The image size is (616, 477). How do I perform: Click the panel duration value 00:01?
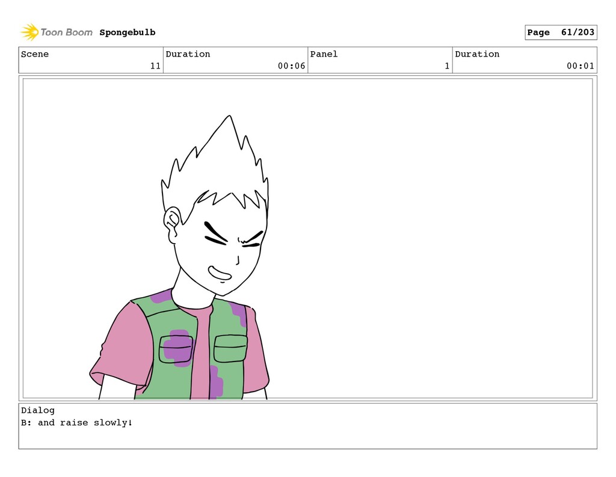click(x=581, y=66)
